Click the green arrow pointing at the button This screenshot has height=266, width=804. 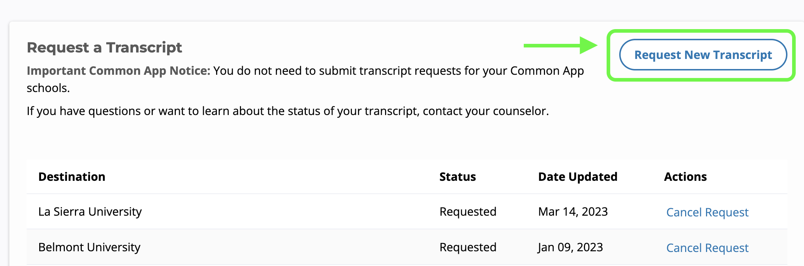coord(560,45)
